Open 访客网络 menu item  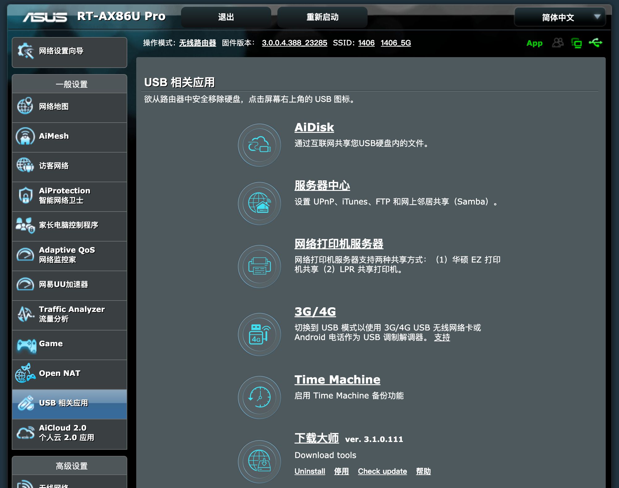coord(69,167)
